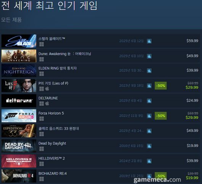Select the DELTARUNE title link
This screenshot has height=184, width=202.
(48, 98)
